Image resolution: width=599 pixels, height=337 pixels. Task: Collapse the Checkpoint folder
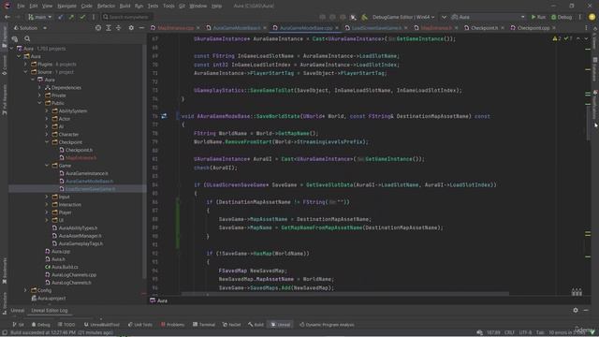(47, 142)
